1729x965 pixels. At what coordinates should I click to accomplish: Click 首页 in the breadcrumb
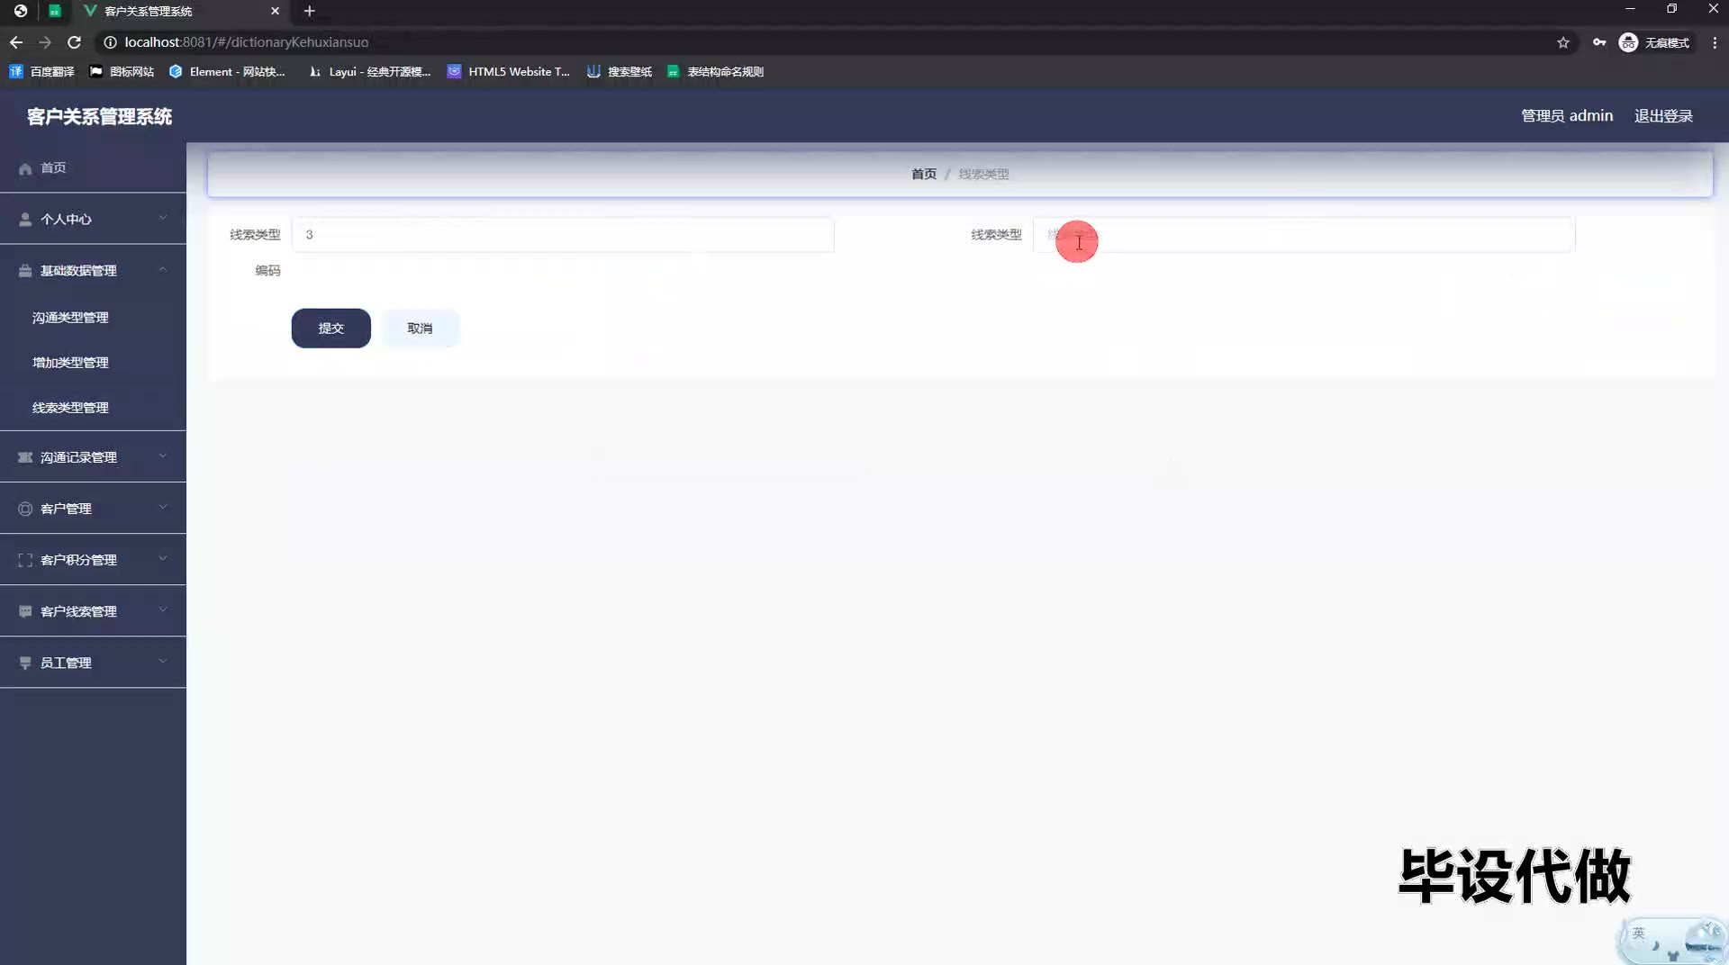pos(923,174)
